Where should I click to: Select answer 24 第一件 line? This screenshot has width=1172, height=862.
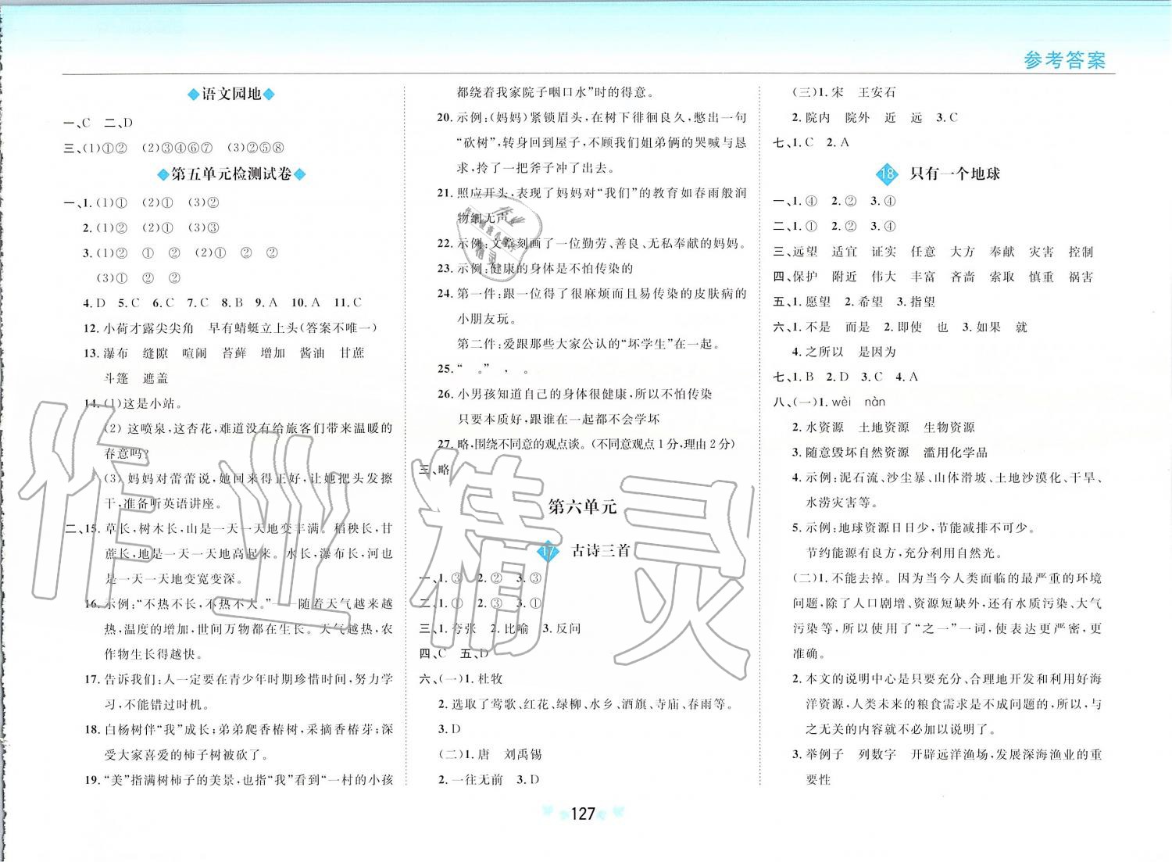(x=591, y=293)
